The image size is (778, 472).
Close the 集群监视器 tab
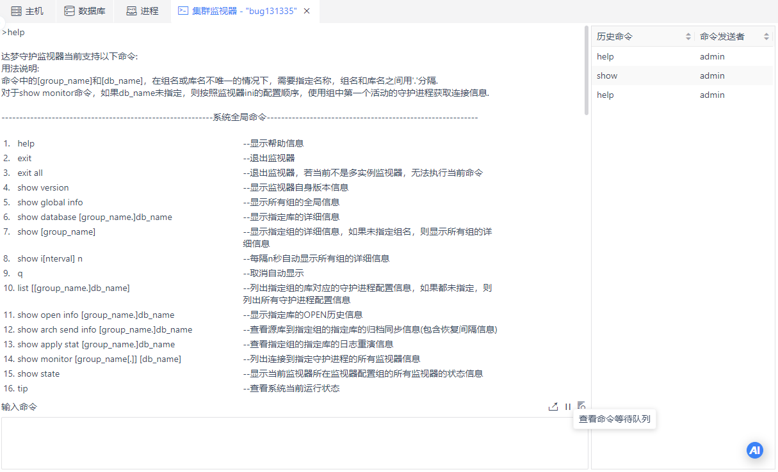pos(307,11)
